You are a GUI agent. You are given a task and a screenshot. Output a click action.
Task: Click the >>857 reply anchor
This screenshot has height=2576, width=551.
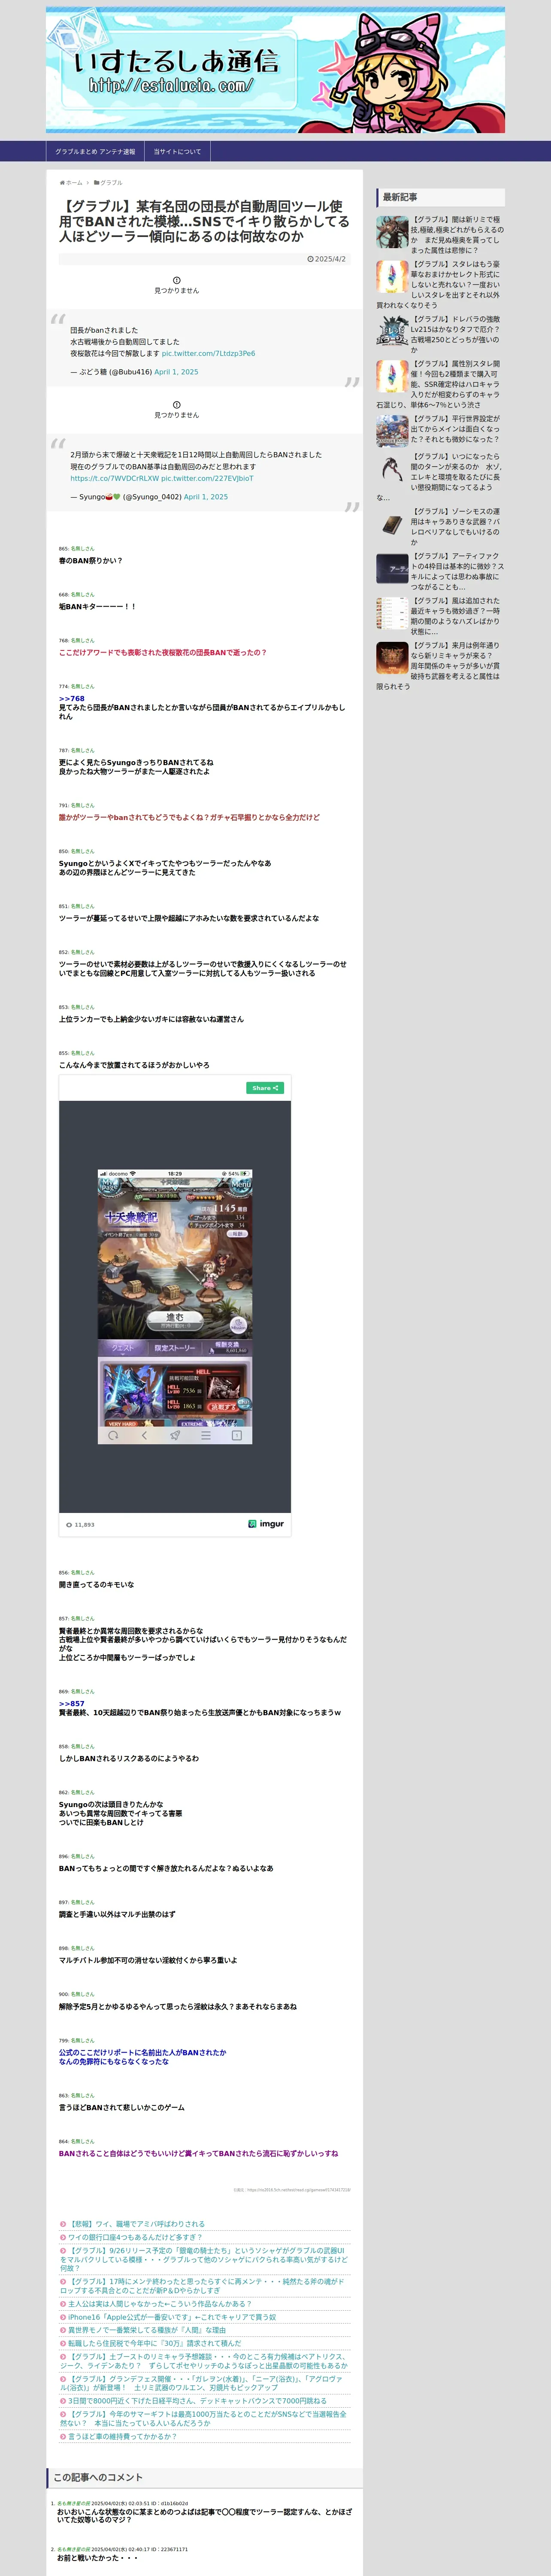point(71,1704)
